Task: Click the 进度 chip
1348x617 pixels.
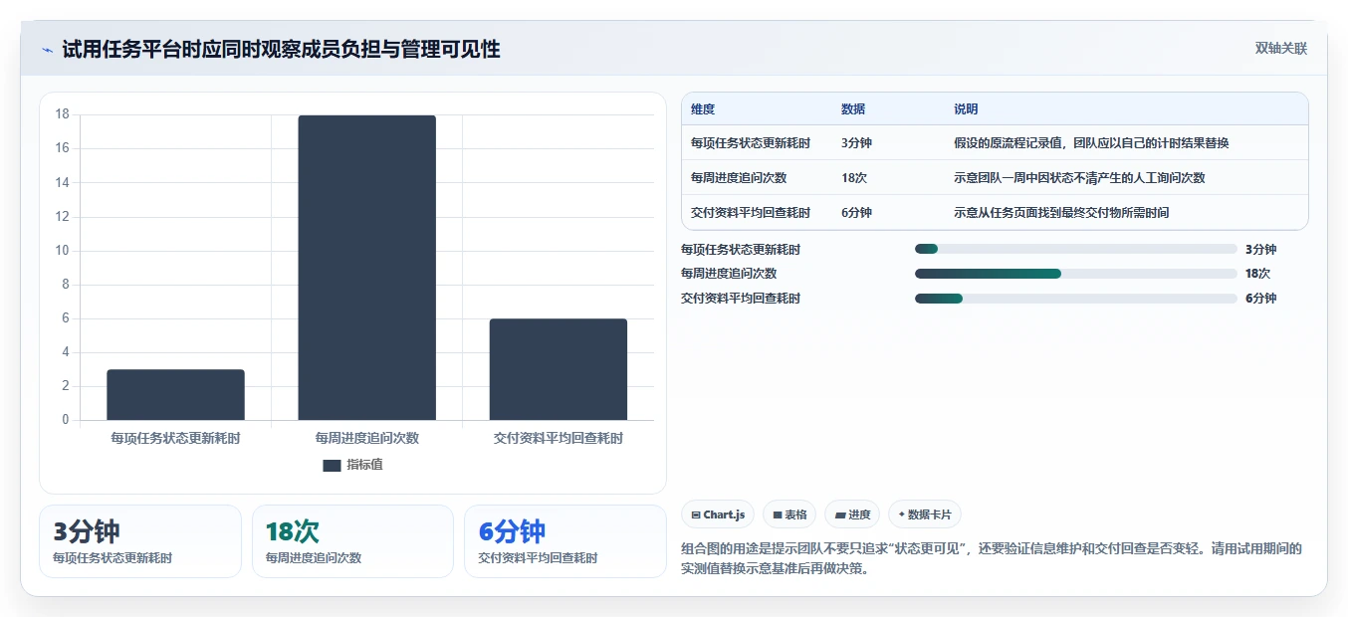Action: click(852, 514)
